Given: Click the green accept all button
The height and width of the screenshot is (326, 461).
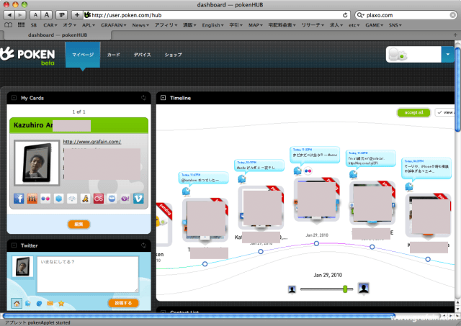Looking at the screenshot, I should [x=413, y=112].
